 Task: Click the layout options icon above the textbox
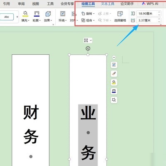pos(86,40)
